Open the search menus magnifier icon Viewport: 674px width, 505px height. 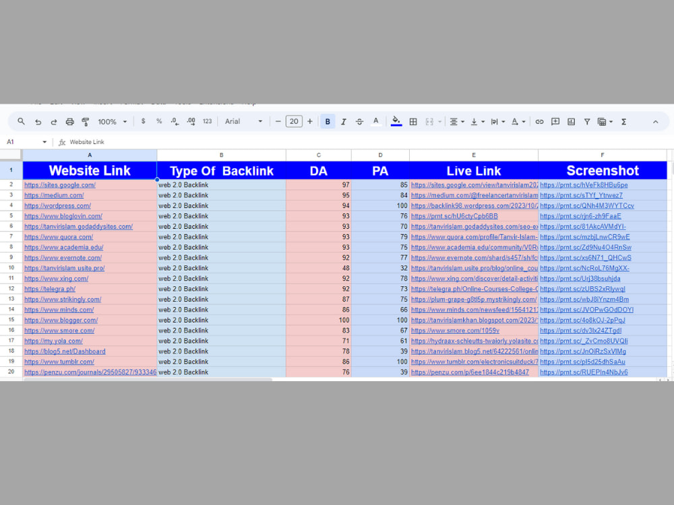click(21, 121)
